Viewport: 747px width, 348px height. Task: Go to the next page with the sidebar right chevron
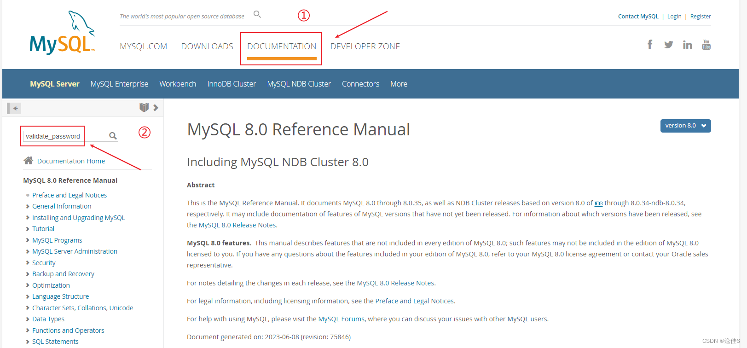click(x=156, y=108)
